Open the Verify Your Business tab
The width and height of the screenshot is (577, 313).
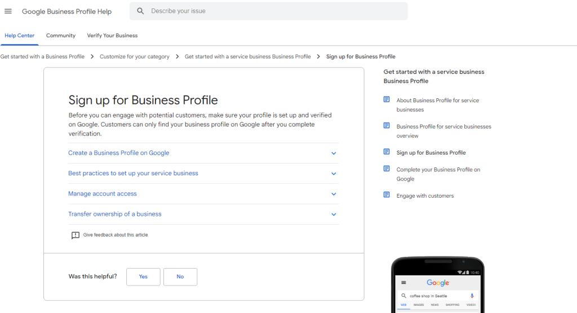[112, 35]
